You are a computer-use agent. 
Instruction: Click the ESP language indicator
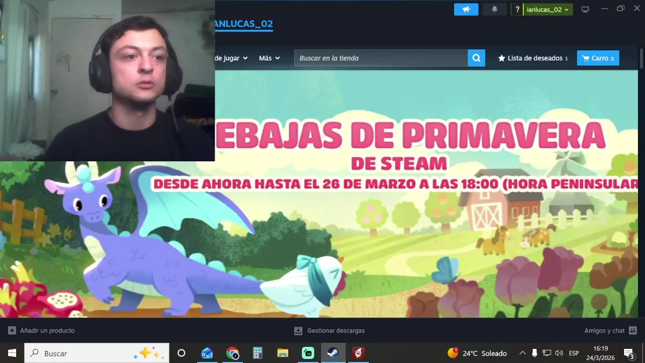coord(574,353)
